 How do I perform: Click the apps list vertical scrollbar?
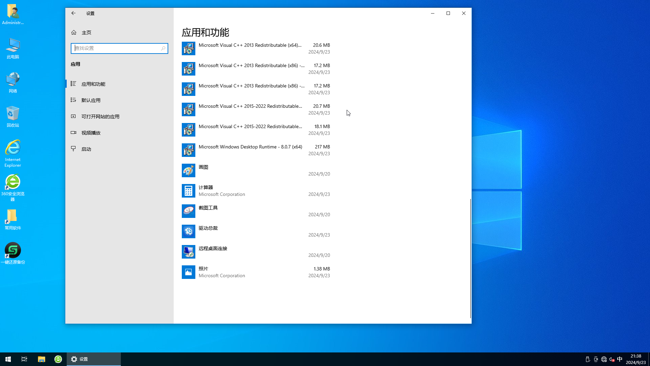point(470,258)
